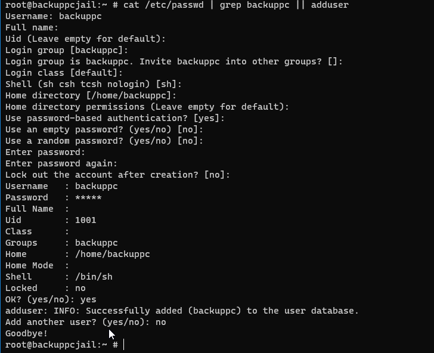434x353 pixels.
Task: Click the 'Lock out the account' line
Action: pos(117,175)
